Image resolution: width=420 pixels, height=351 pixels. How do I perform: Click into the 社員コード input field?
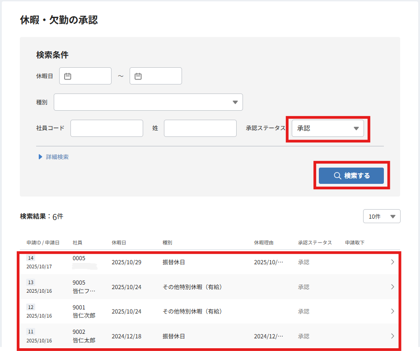[107, 128]
